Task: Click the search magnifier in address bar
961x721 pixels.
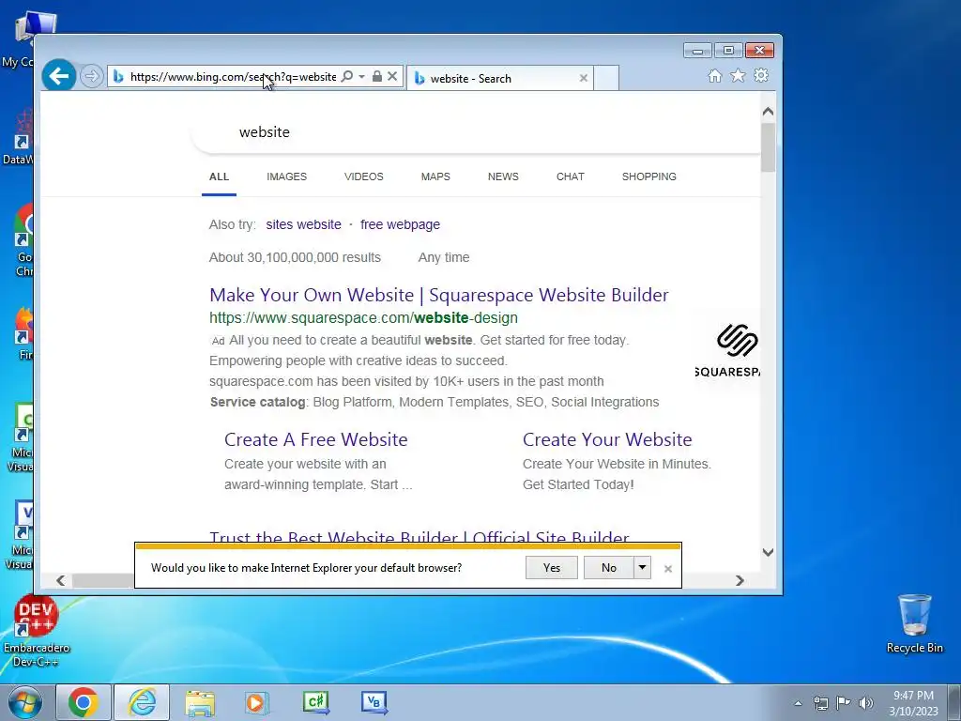Action: 347,77
